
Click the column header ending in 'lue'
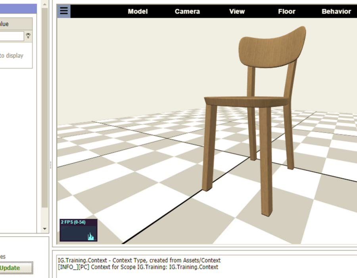click(16, 24)
